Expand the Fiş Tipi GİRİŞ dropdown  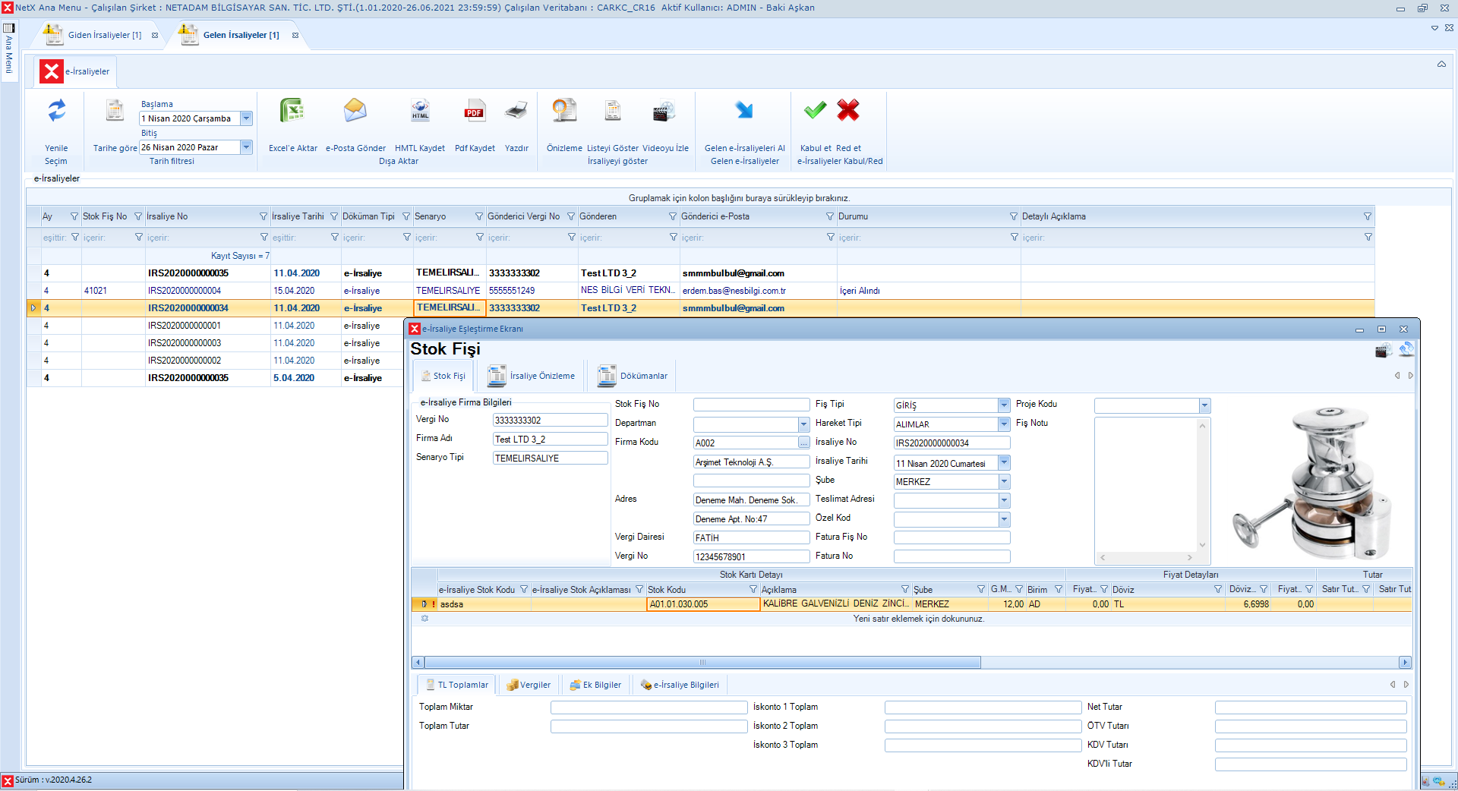click(x=1004, y=405)
